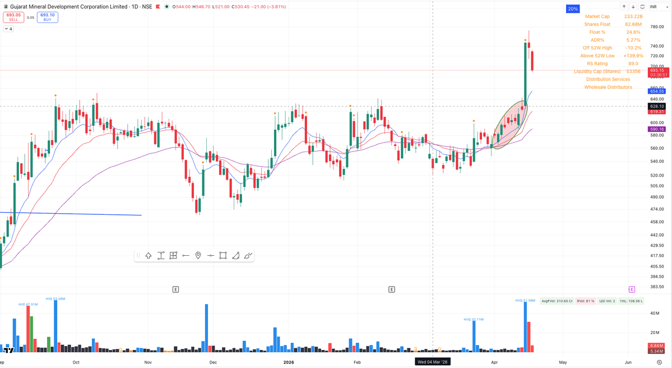
Task: Click the black 628.10 crosshair price label
Action: (x=656, y=106)
